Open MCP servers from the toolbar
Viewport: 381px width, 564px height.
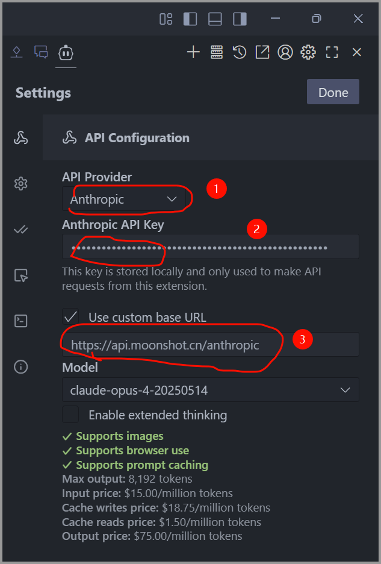[217, 52]
